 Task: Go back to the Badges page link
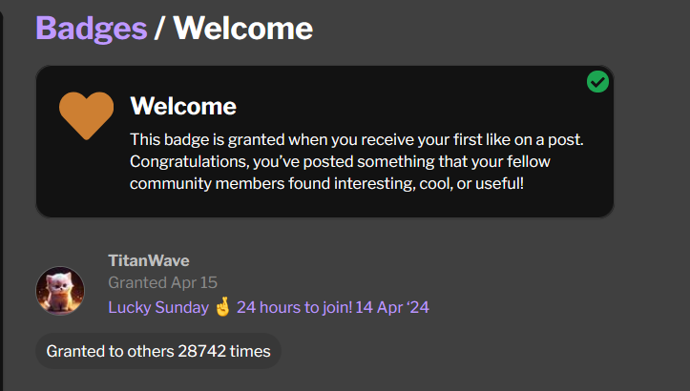91,29
